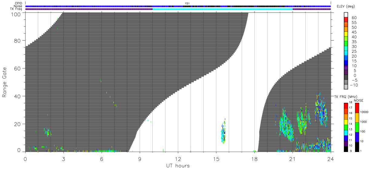The width and height of the screenshot is (372, 172).
Task: Click the NOISE legend title
Action: click(x=359, y=100)
